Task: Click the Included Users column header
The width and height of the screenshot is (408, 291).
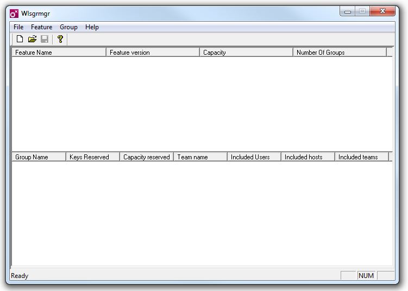Action: click(254, 157)
